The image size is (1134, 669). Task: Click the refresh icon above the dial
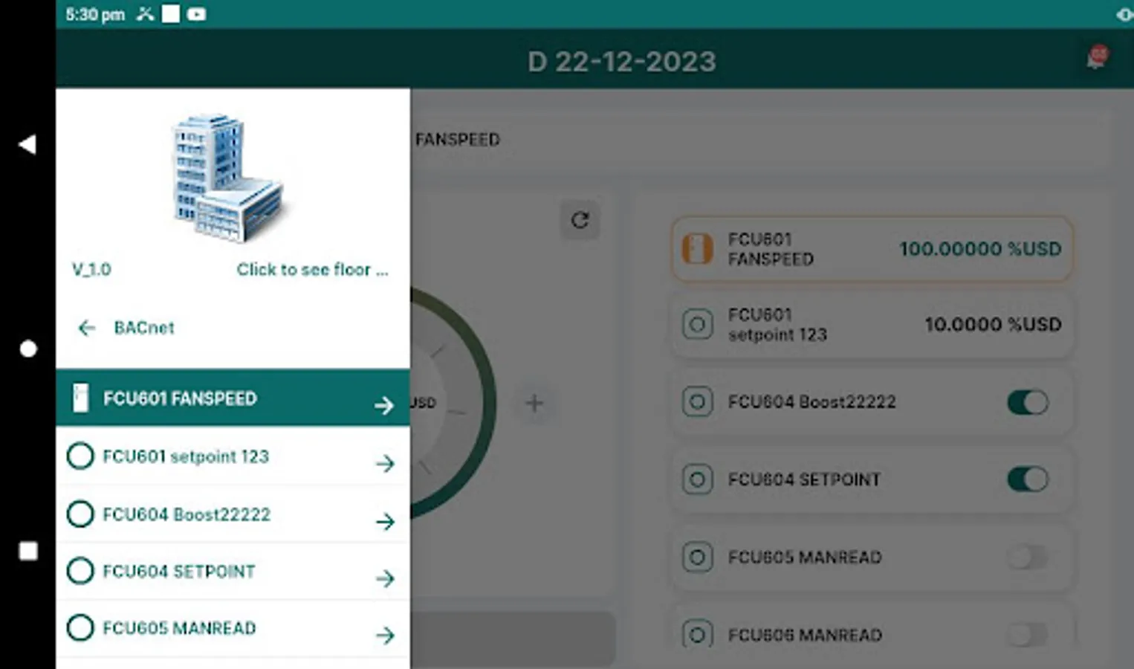[580, 221]
